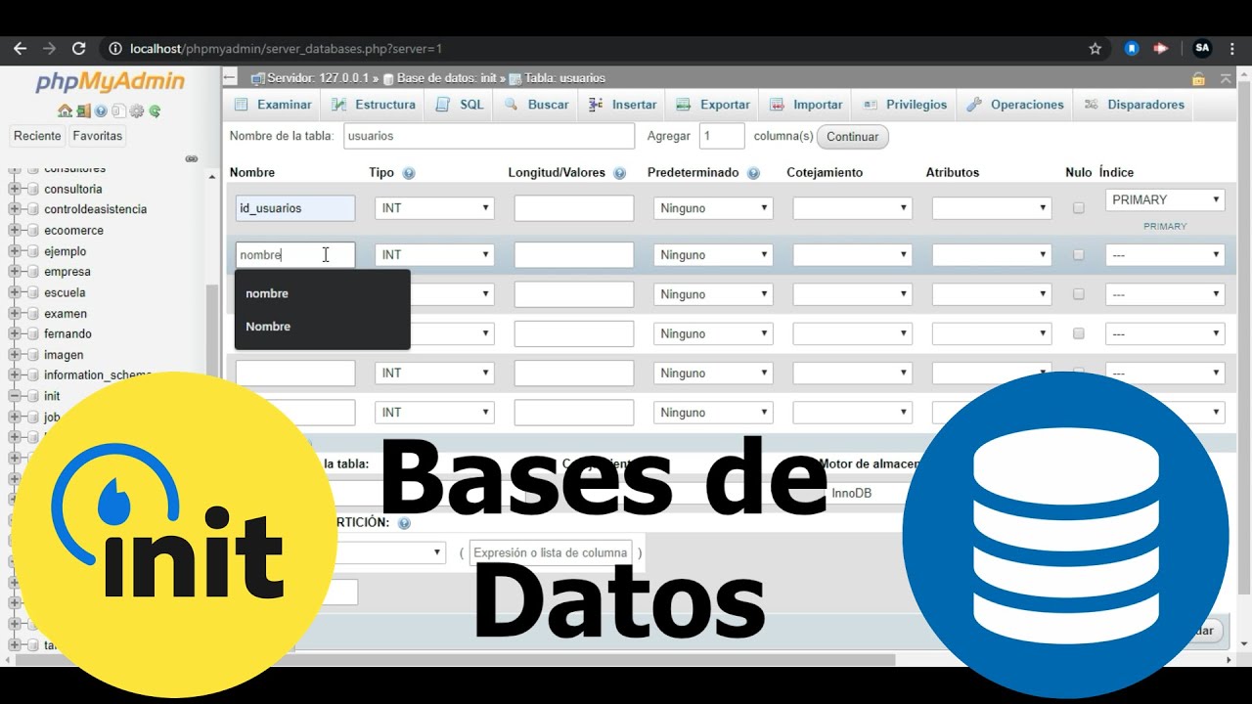This screenshot has width=1252, height=704.
Task: Expand the ecoomerce database tree node
Action: click(x=15, y=231)
